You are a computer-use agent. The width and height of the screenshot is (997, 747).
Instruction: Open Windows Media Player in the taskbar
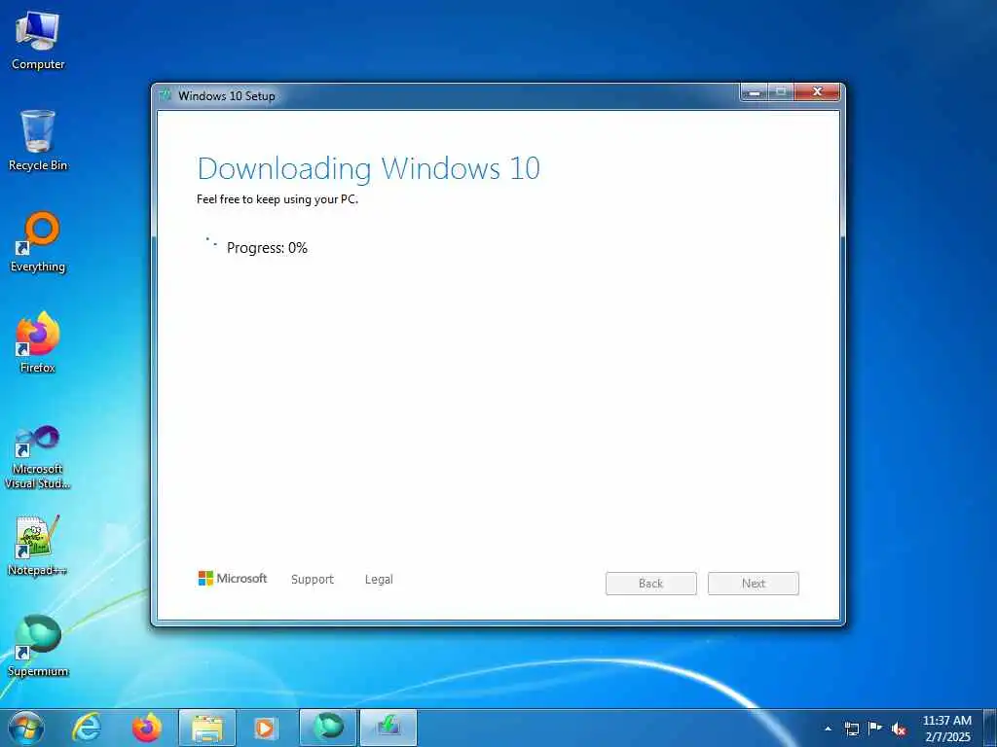click(x=265, y=728)
